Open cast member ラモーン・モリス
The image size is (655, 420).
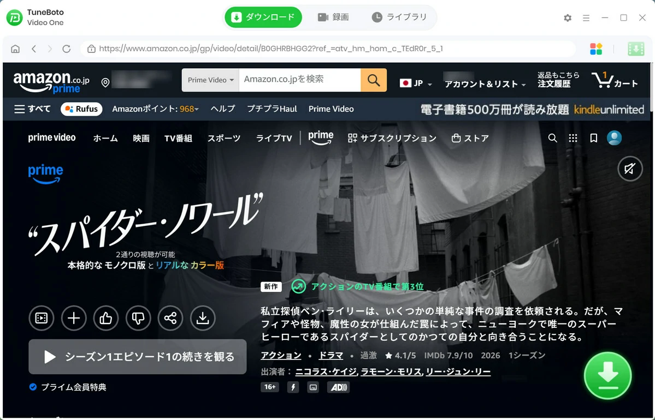[x=391, y=371]
